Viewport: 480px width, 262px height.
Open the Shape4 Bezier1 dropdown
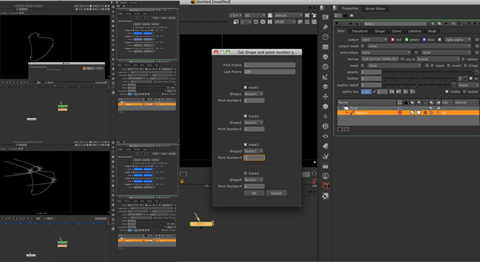click(253, 180)
